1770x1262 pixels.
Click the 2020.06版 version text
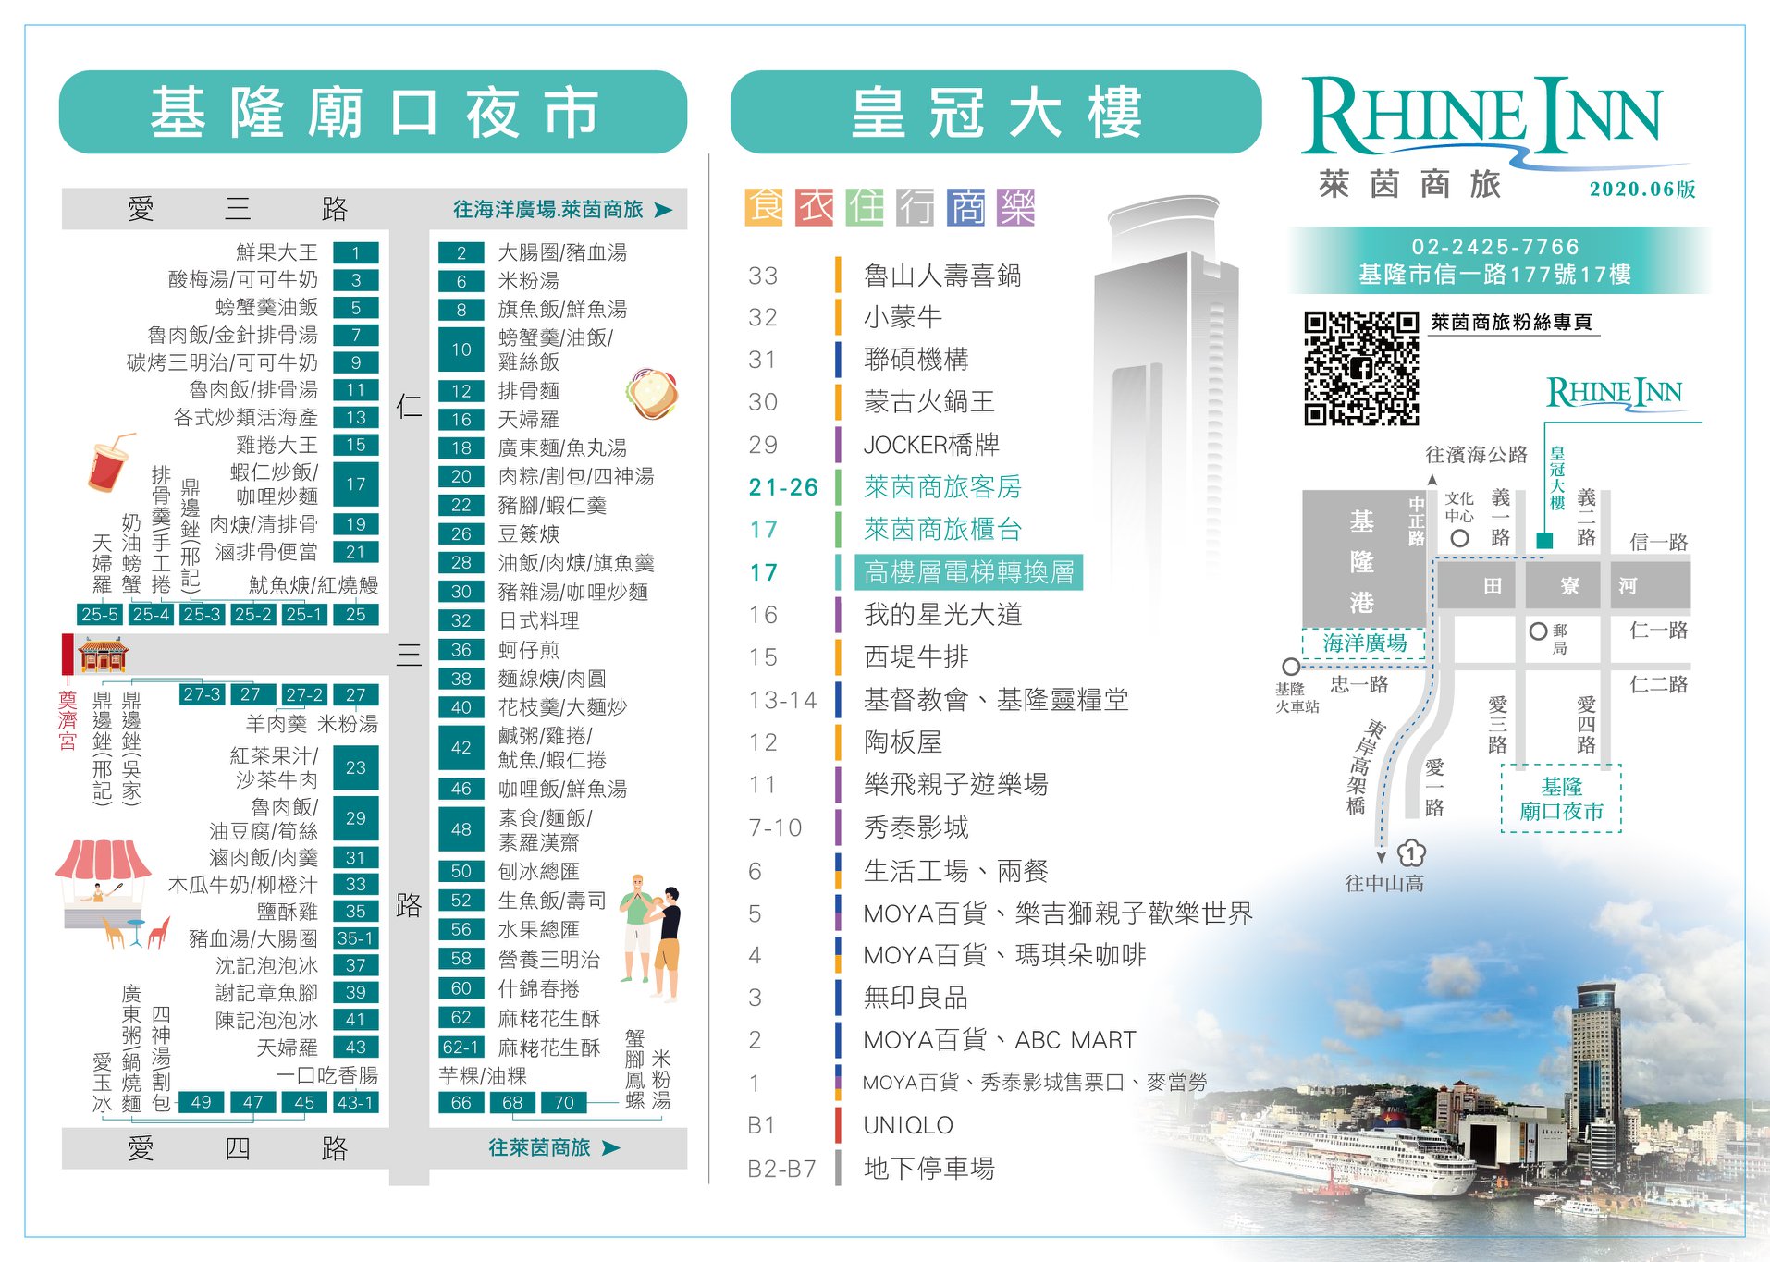click(x=1642, y=189)
